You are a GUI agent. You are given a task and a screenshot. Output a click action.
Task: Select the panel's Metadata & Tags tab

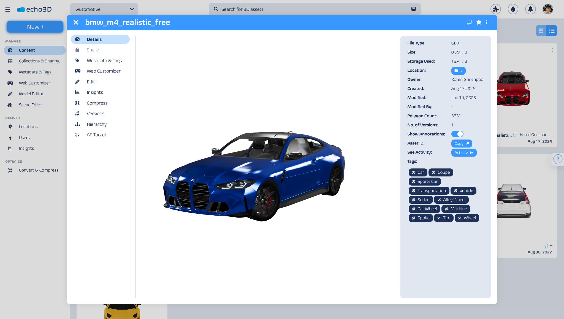pyautogui.click(x=100, y=60)
